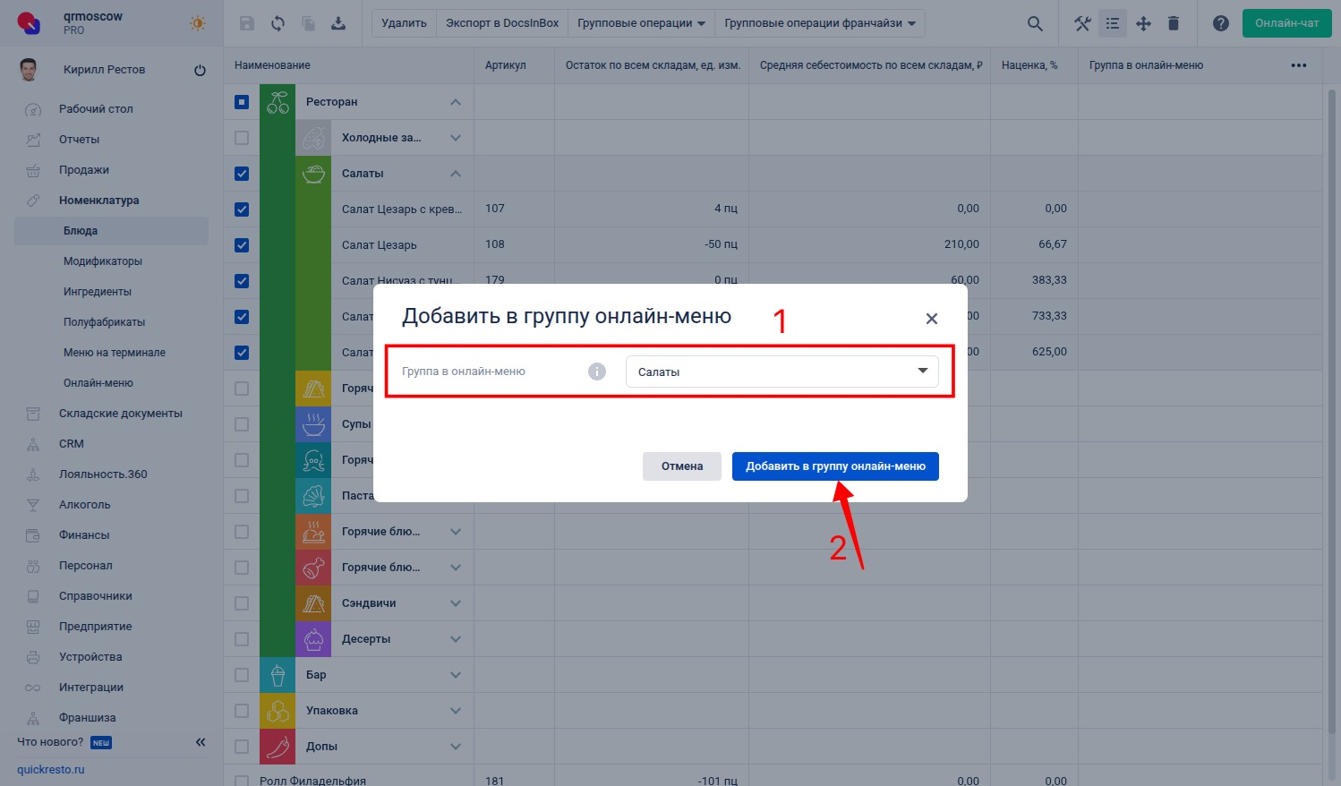
Task: Click the move arrows icon in toolbar
Action: coord(1143,23)
